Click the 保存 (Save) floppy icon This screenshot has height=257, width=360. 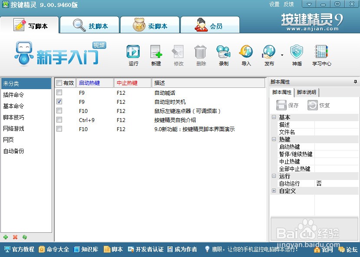click(x=288, y=106)
